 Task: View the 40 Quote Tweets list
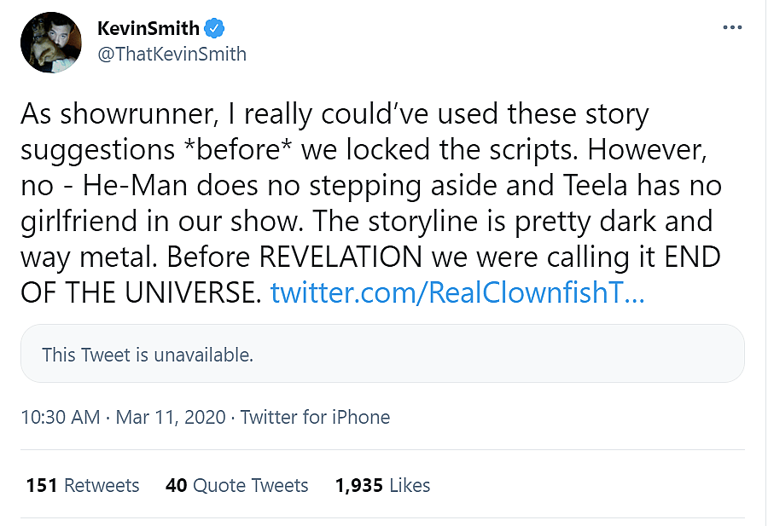click(x=237, y=486)
